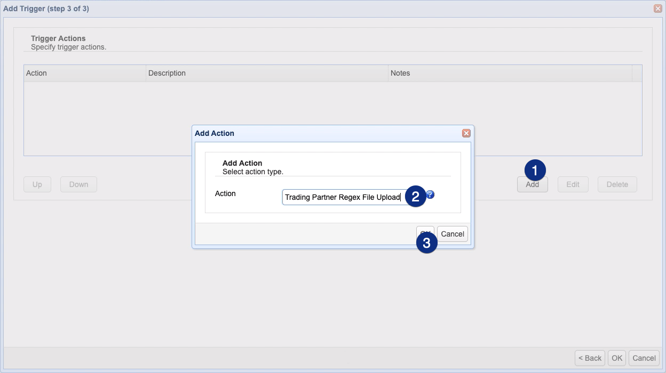Select the Action input showing Trading Partner Regex File Upload
The image size is (666, 373).
pos(342,197)
